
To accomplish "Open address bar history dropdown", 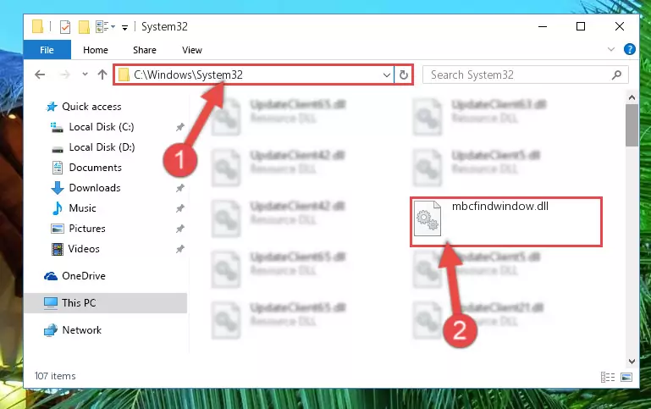I will point(387,75).
